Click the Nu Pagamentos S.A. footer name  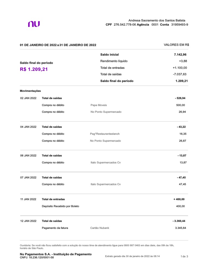click(x=56, y=254)
